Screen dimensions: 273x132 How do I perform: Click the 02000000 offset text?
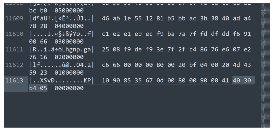pyautogui.click(x=69, y=57)
